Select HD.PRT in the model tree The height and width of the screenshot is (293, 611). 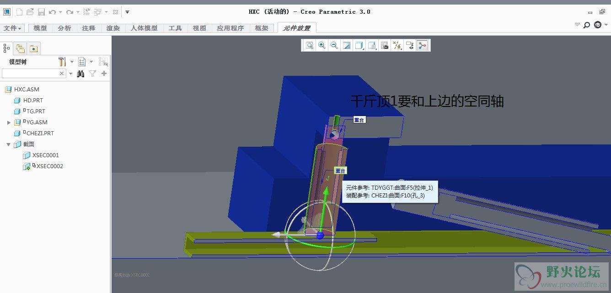33,100
